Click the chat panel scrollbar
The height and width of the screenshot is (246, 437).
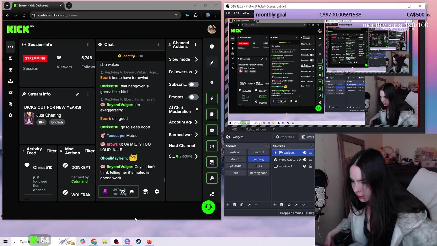164,180
